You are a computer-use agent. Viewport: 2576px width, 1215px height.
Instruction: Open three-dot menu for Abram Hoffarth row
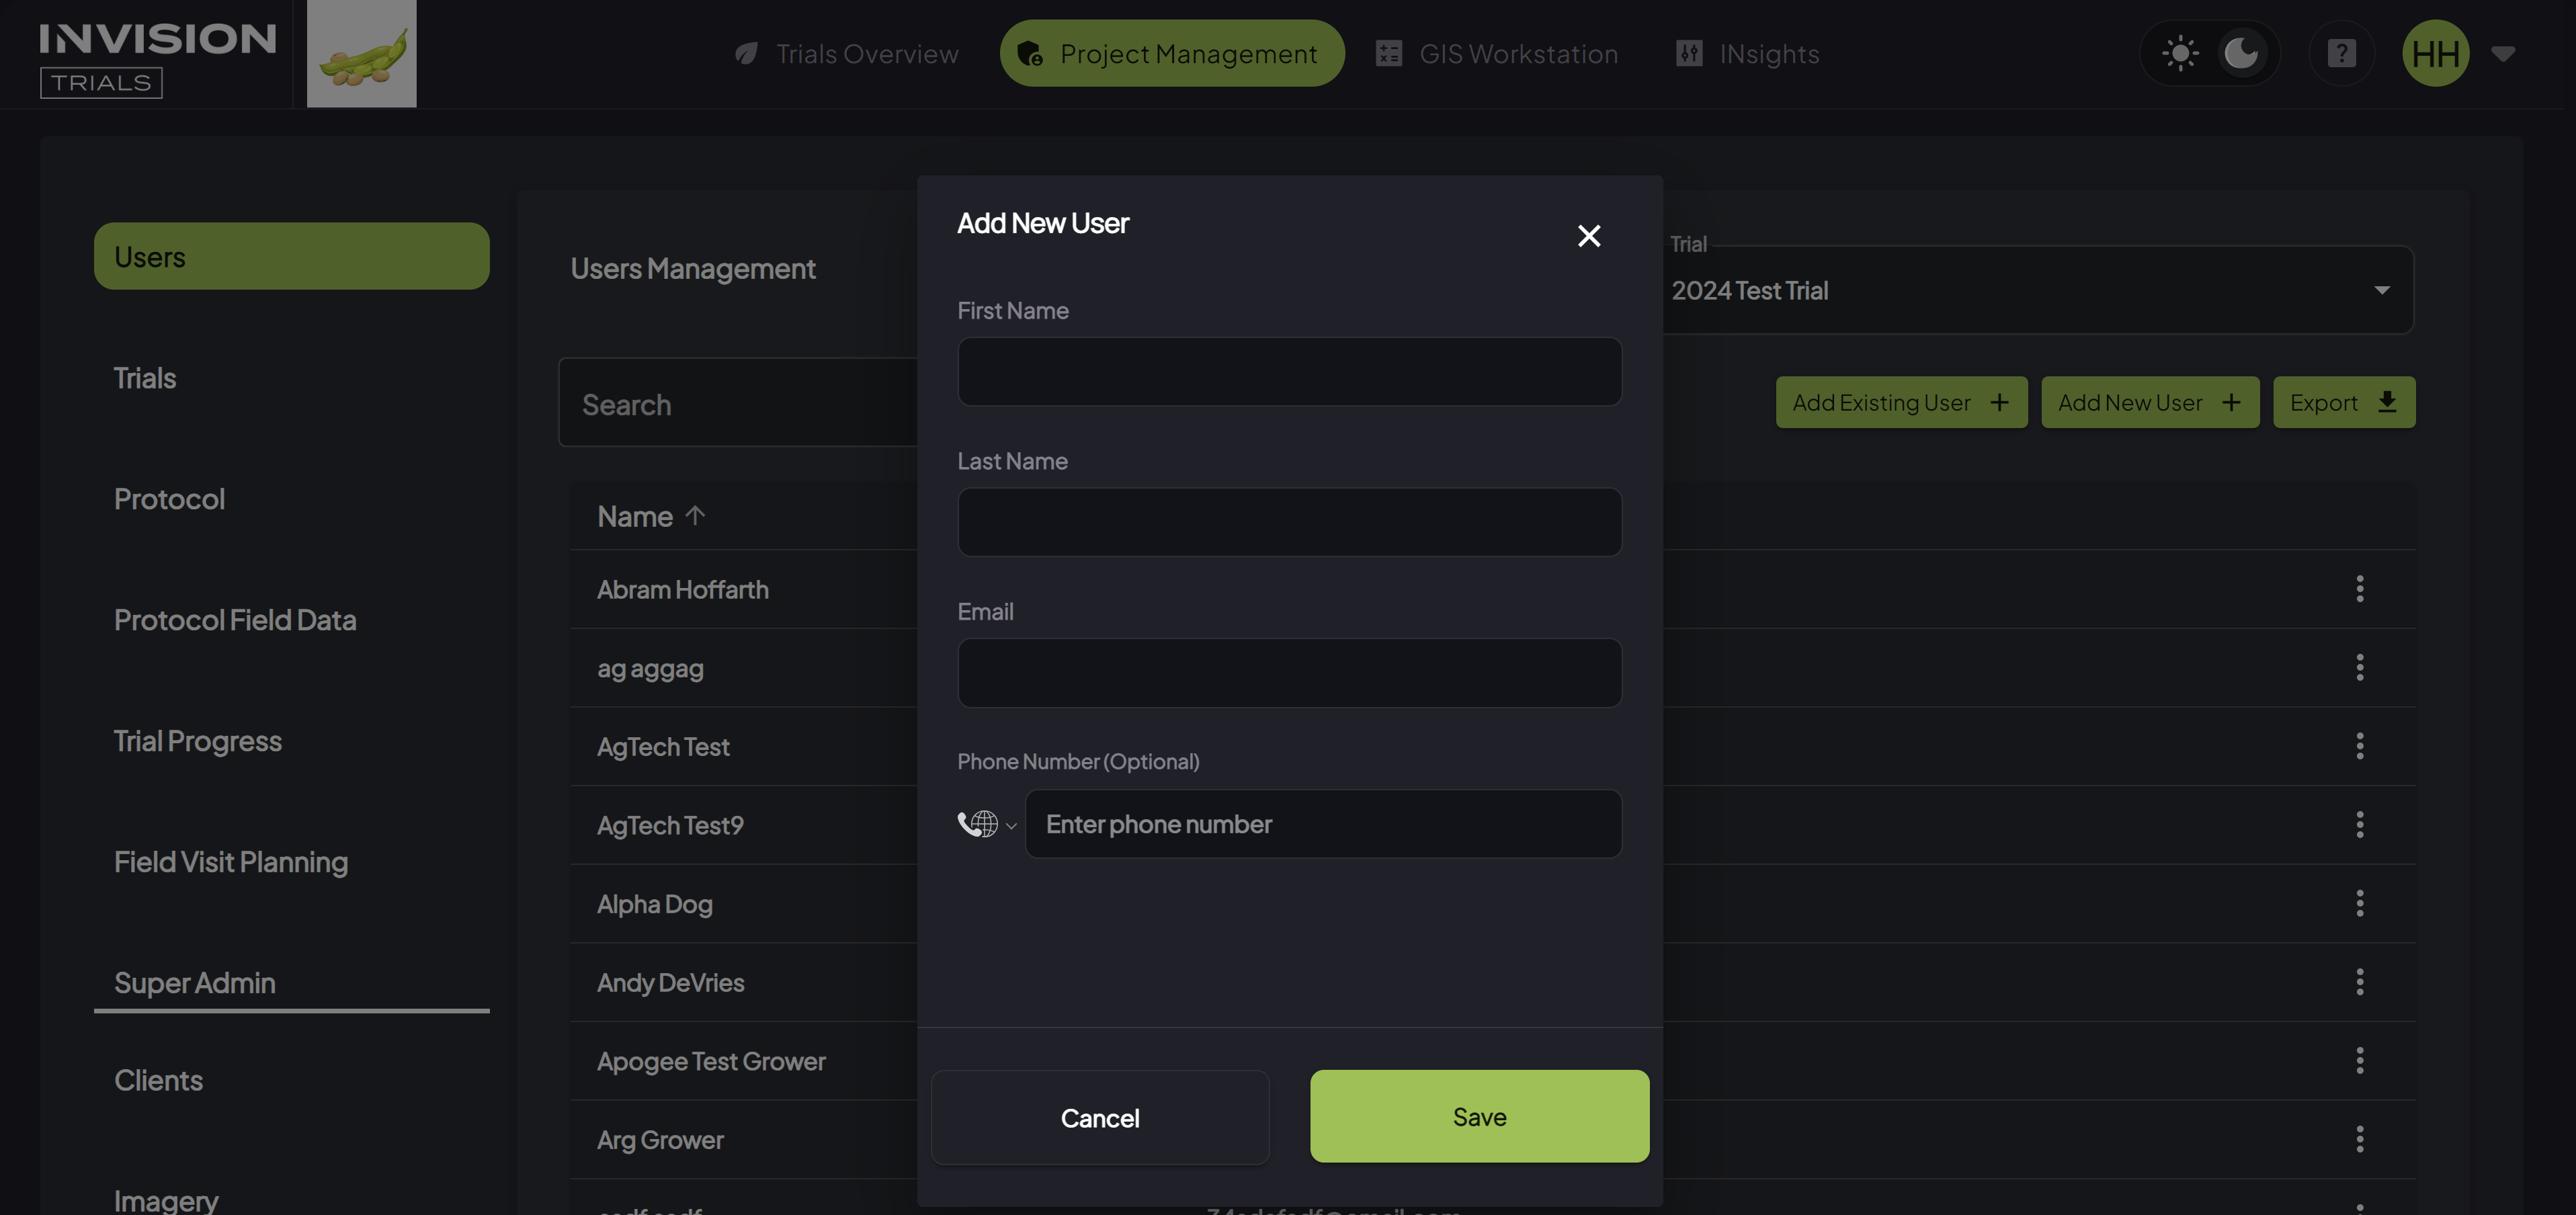click(2359, 589)
